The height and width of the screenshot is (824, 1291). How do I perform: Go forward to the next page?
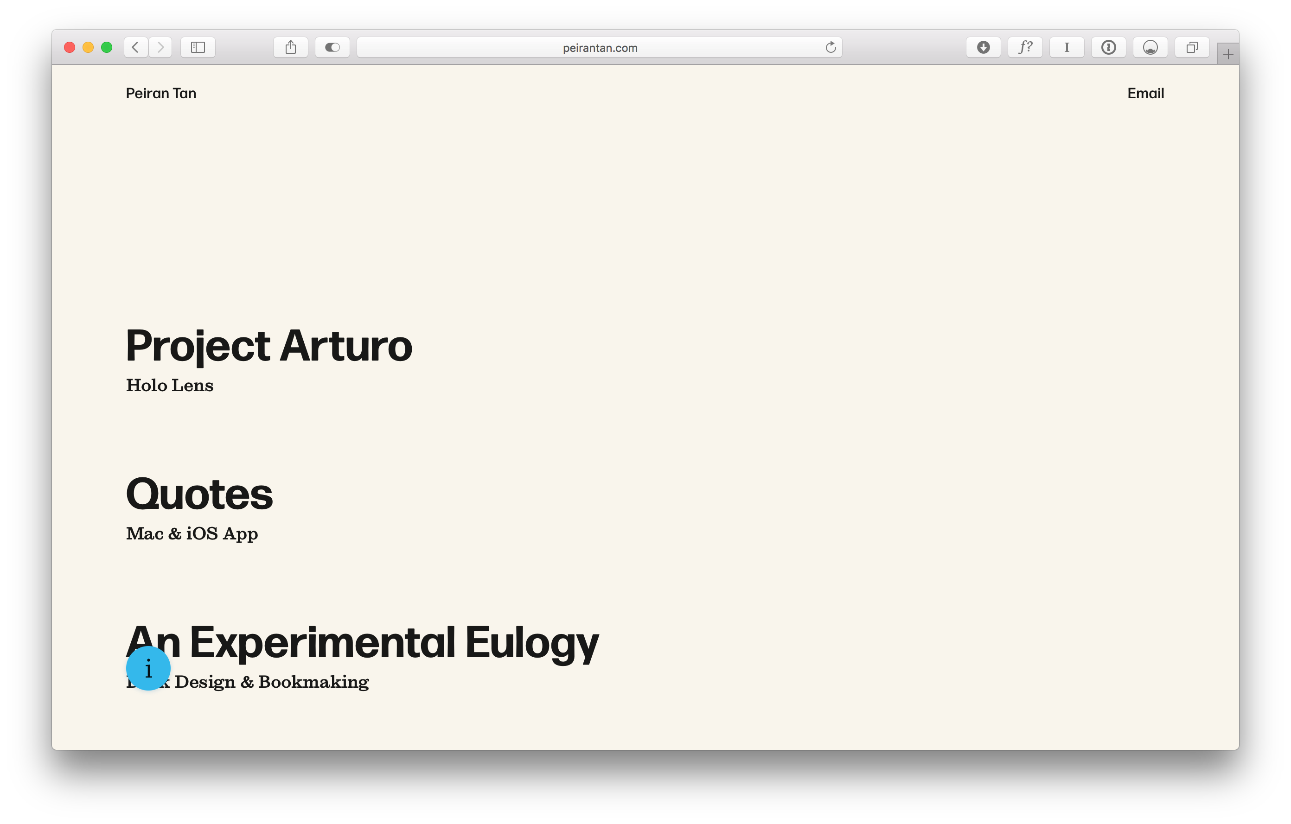(x=160, y=48)
